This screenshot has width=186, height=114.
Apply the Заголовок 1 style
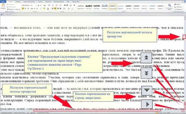coord(88,7)
